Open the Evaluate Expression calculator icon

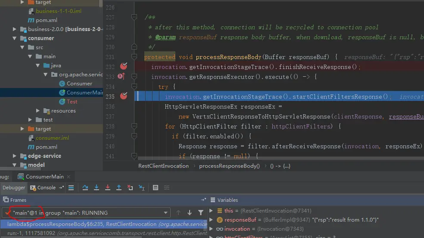click(156, 188)
